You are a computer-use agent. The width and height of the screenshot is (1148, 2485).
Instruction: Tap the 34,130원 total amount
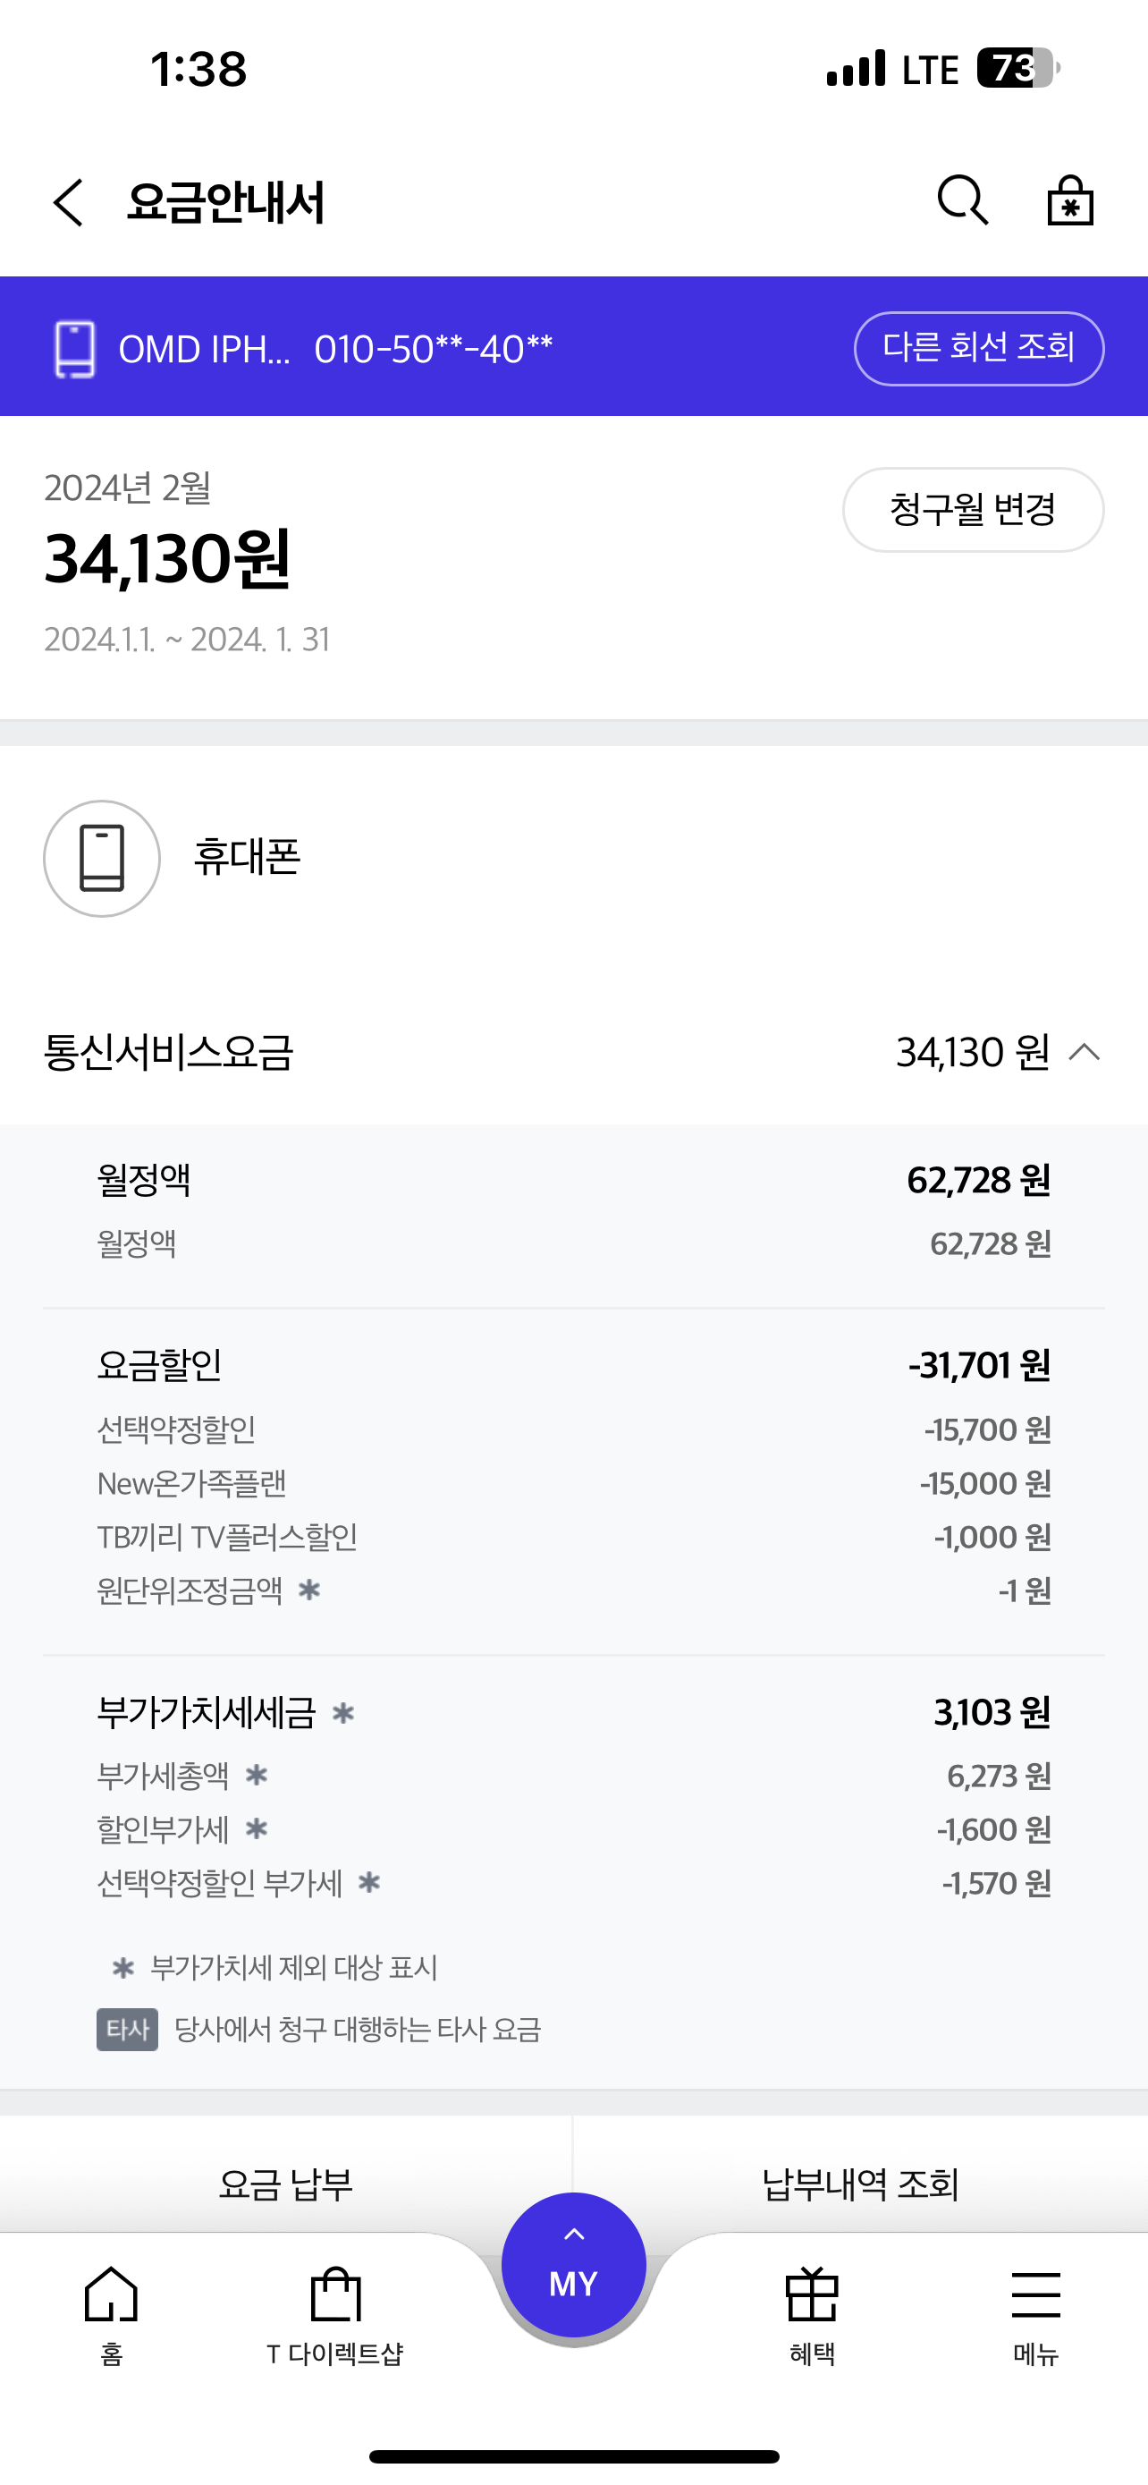168,559
